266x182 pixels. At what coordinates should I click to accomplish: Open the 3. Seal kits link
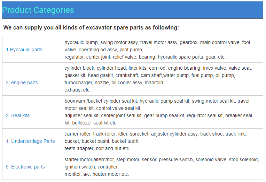pyautogui.click(x=18, y=115)
